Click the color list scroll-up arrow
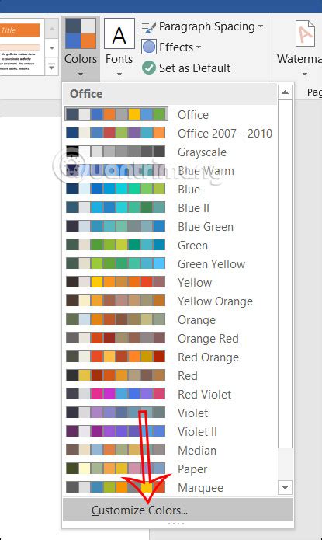Image resolution: width=322 pixels, height=540 pixels. click(x=285, y=92)
